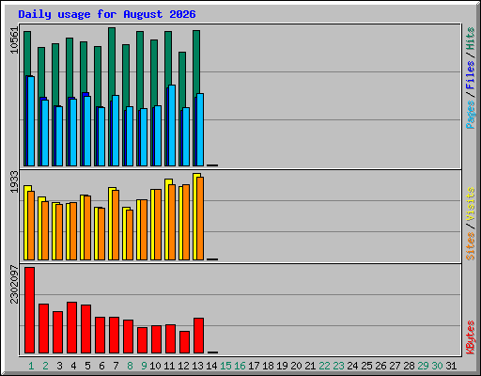Image resolution: width=481 pixels, height=376 pixels.
Task: Click the red KBytes bar for day 9
Action: point(143,340)
